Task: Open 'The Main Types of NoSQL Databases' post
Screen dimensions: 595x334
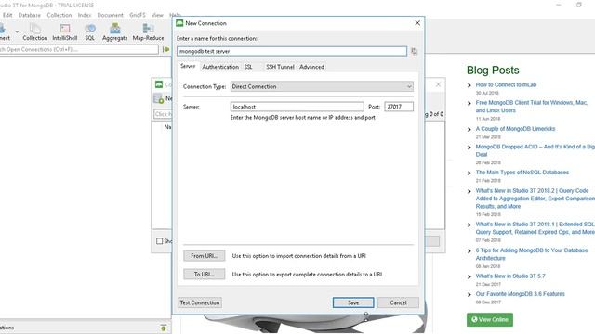Action: pyautogui.click(x=522, y=173)
